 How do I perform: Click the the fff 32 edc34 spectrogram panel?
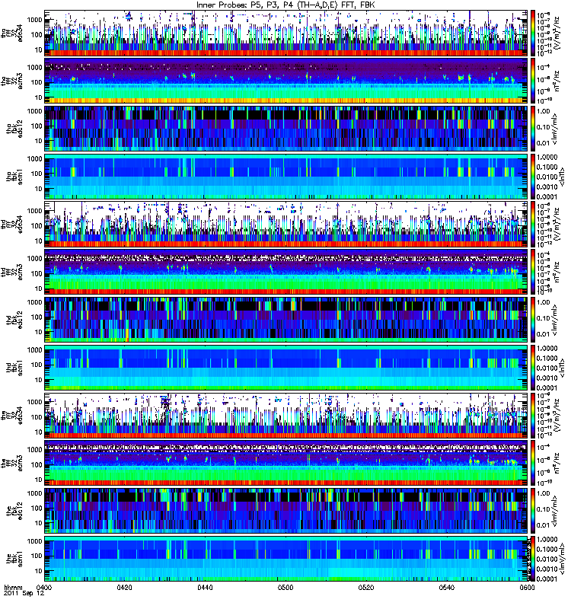[286, 416]
